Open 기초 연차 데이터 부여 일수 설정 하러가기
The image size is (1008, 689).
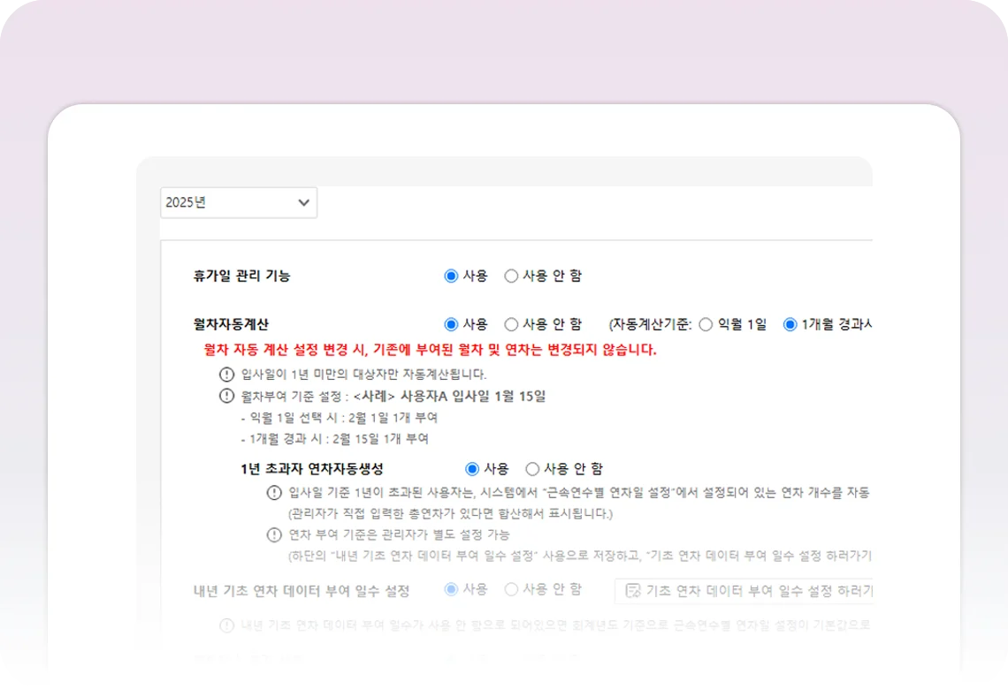(747, 590)
